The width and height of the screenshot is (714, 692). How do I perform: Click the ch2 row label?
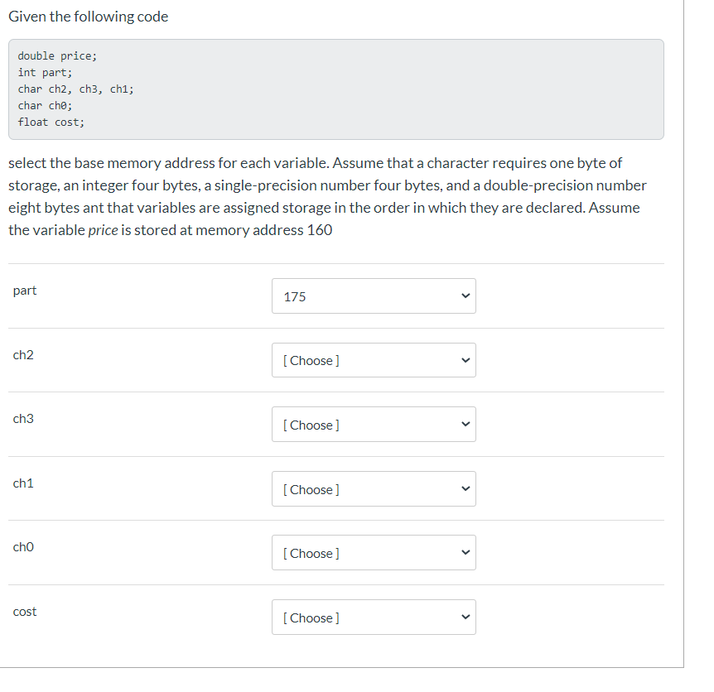(23, 354)
